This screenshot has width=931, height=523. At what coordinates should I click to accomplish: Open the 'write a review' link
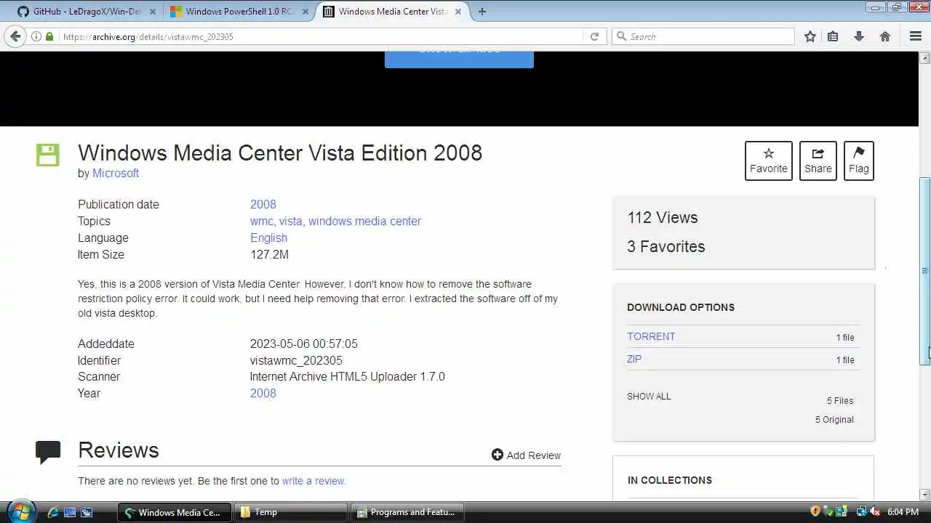(x=313, y=481)
